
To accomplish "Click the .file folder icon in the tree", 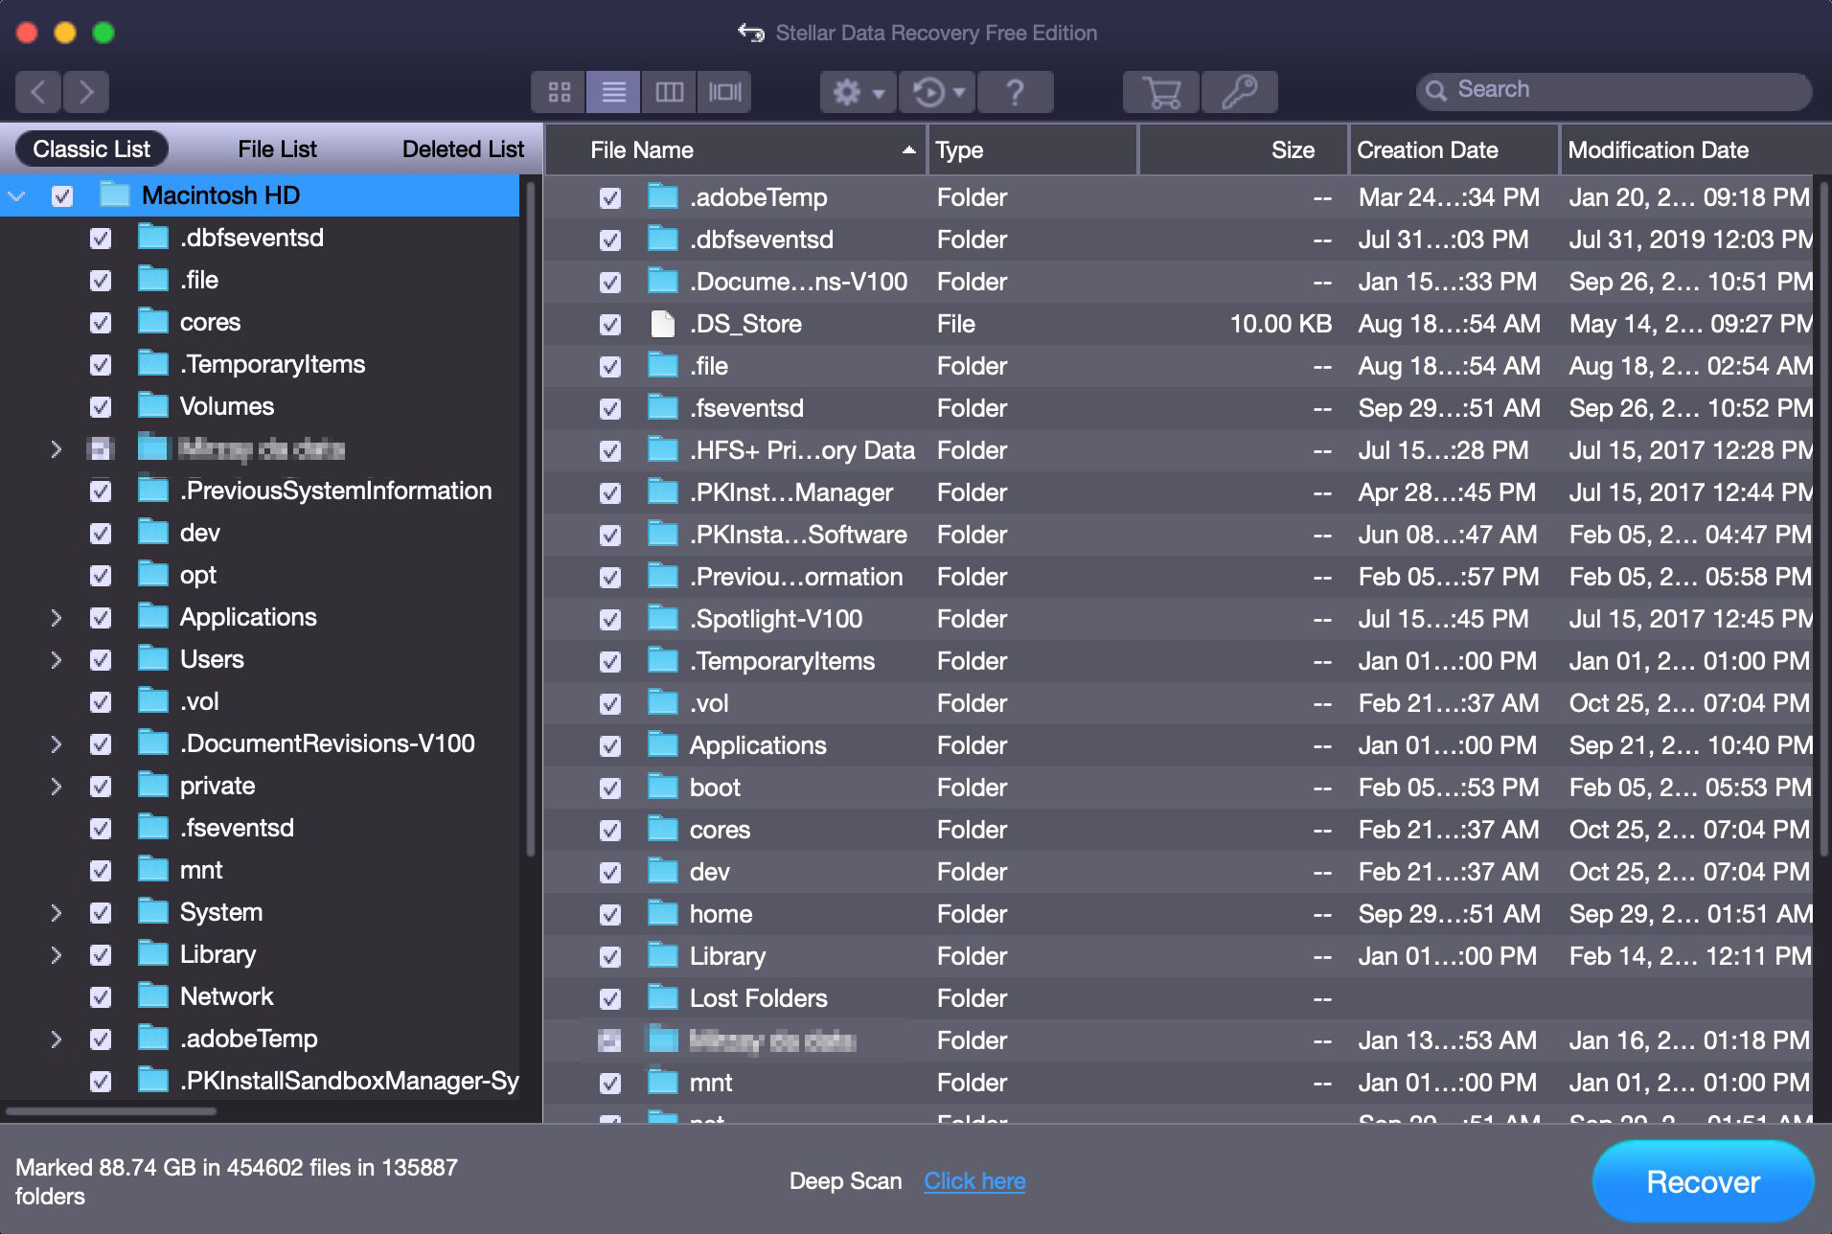I will tap(153, 279).
